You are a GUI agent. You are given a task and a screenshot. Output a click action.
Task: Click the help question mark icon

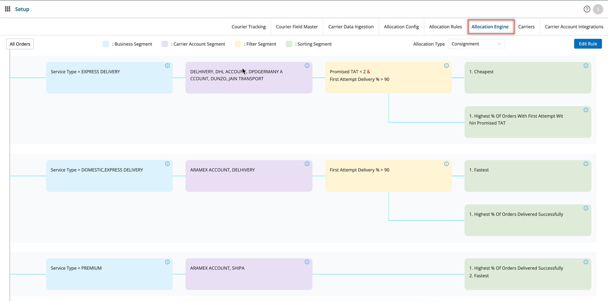click(586, 9)
